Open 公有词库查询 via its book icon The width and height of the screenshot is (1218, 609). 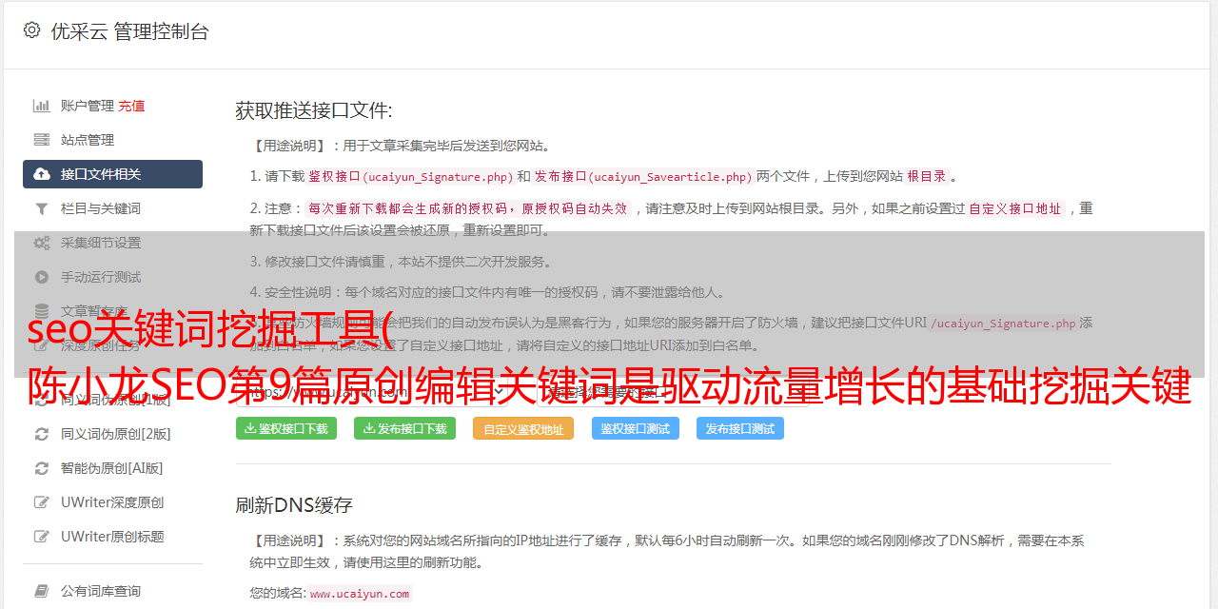42,591
